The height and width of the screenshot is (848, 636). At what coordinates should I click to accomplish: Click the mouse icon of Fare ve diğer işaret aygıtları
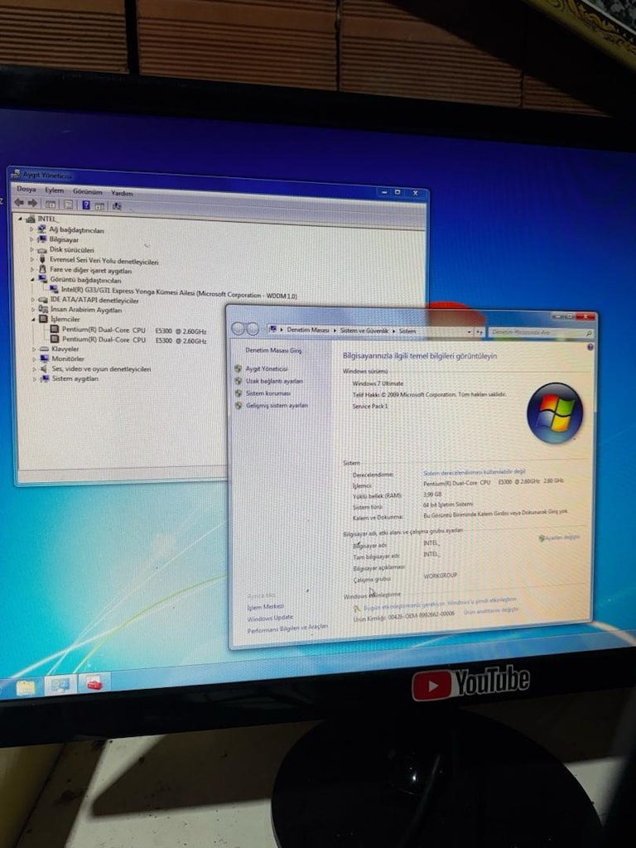coord(43,269)
